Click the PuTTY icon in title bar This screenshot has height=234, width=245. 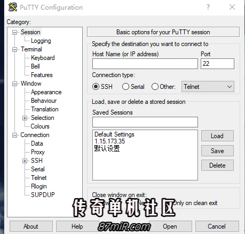(13, 7)
